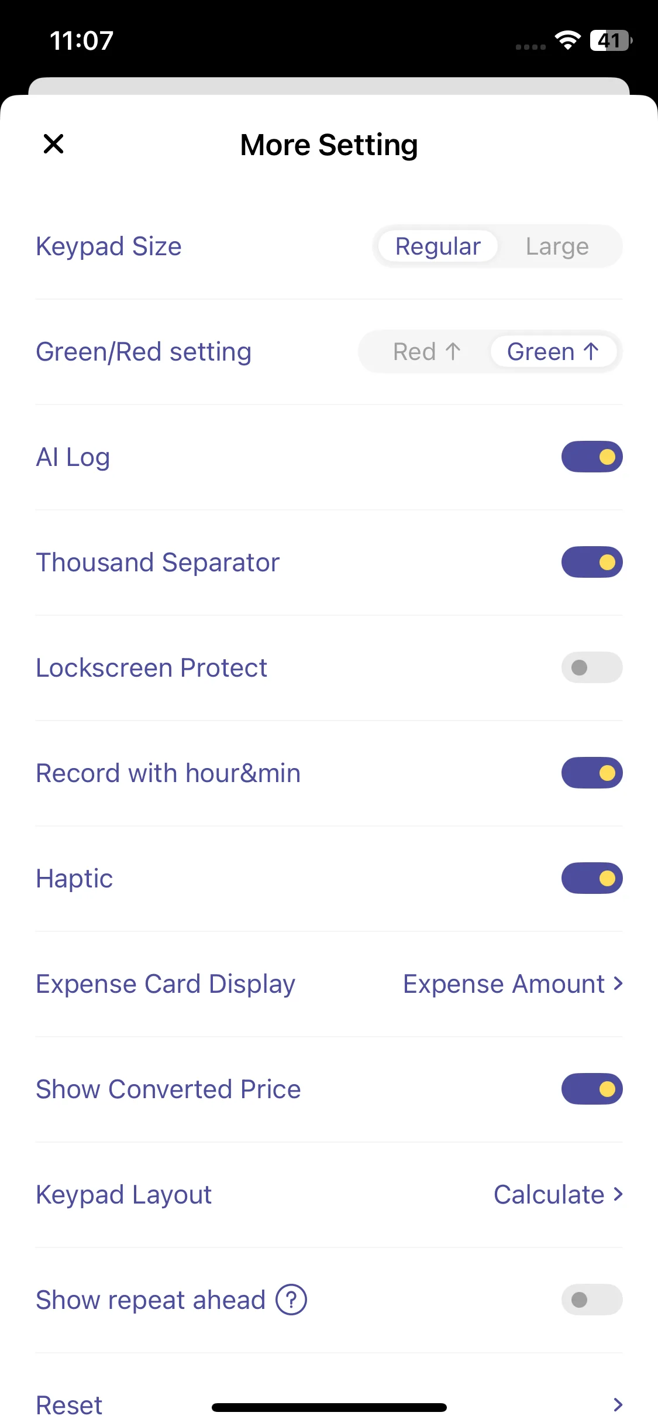This screenshot has height=1426, width=658.
Task: Select Regular keypad size
Action: 438,246
